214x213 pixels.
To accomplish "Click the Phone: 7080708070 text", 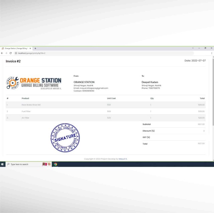I will pyautogui.click(x=151, y=88).
